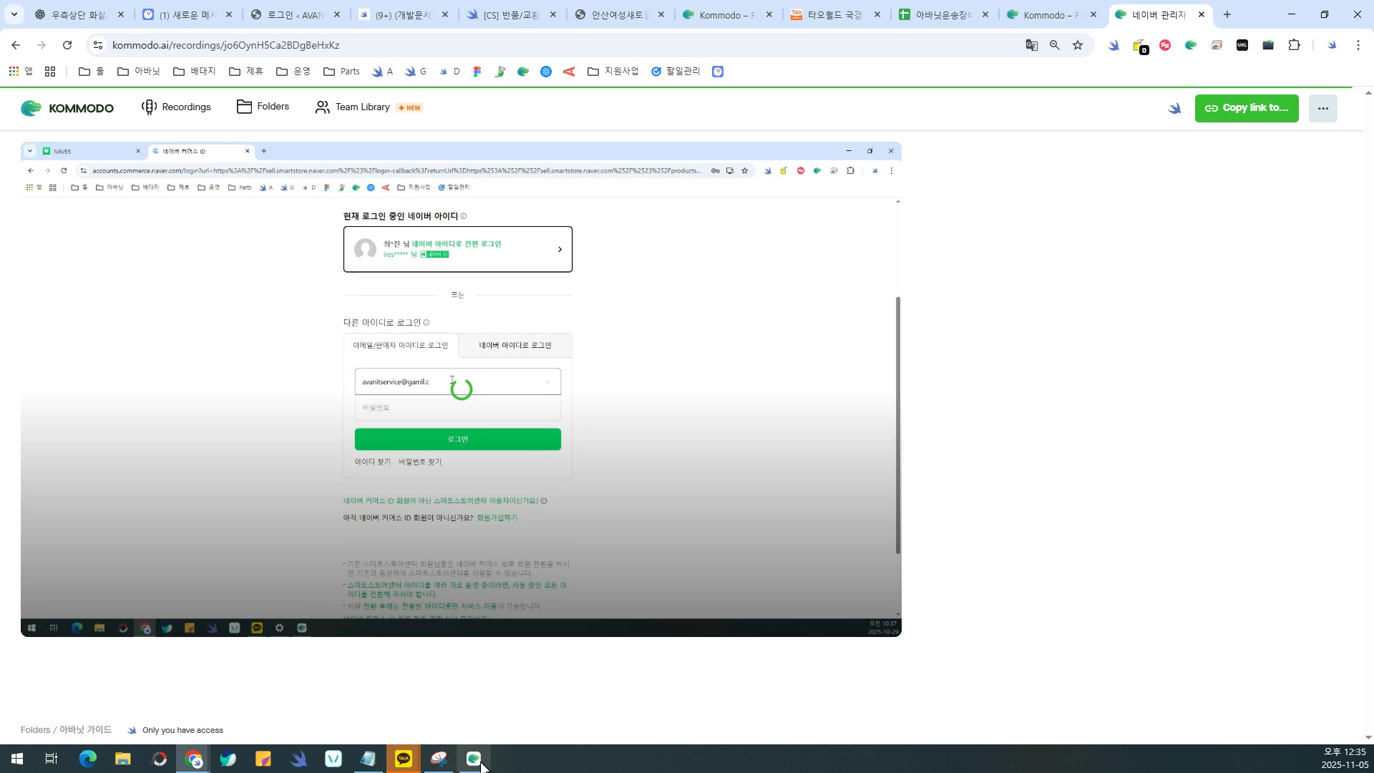Open the Windows Start menu
Viewport: 1374px width, 773px height.
pos(17,759)
